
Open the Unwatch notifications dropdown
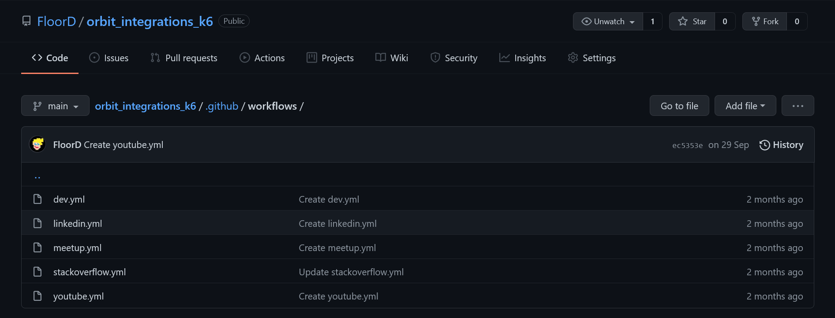click(608, 21)
